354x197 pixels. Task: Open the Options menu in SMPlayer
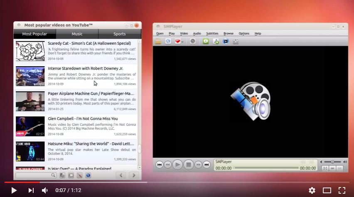(244, 34)
